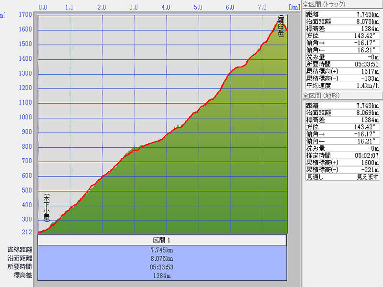Screen dimensions: 383x287
Task: Select the 05:33:53 cell under 区間 1
Action: (162, 267)
